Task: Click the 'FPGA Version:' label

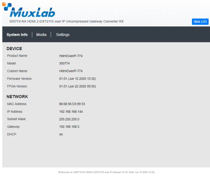Action: pyautogui.click(x=17, y=86)
